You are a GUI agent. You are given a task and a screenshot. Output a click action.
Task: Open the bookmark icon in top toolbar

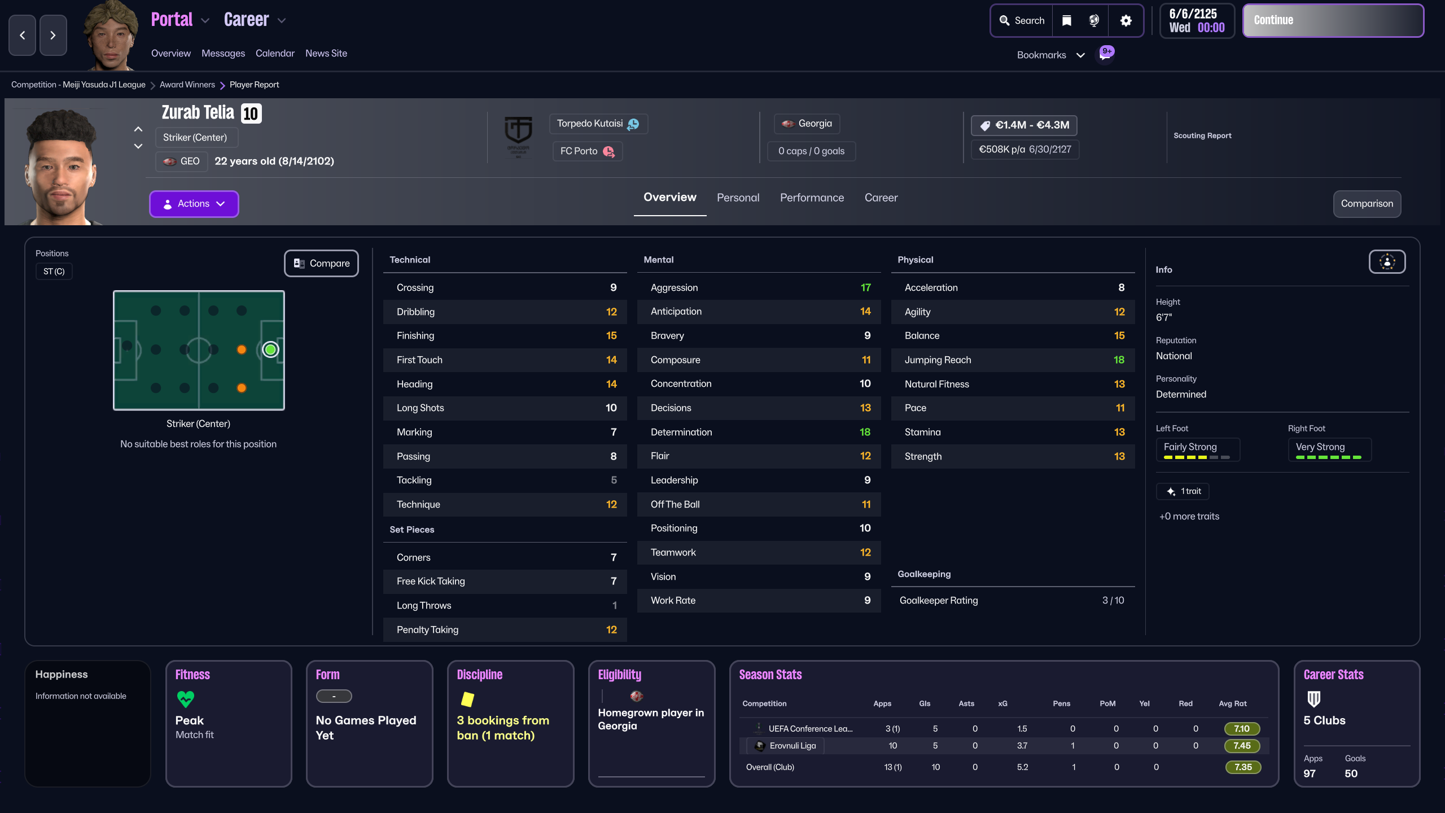(x=1066, y=21)
